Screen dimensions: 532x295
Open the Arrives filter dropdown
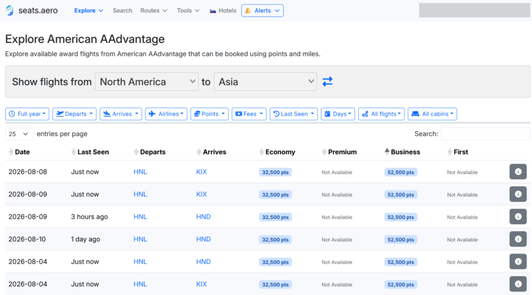[121, 114]
